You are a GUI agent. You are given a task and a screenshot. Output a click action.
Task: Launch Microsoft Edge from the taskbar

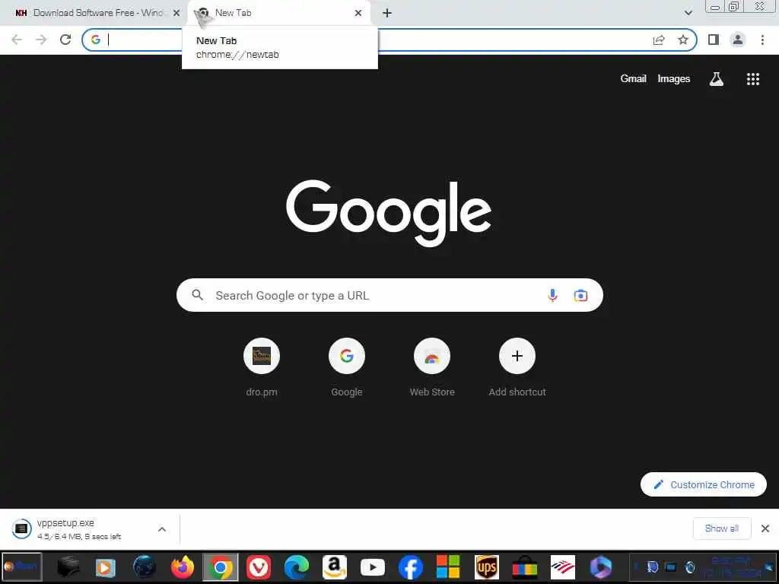click(x=297, y=567)
